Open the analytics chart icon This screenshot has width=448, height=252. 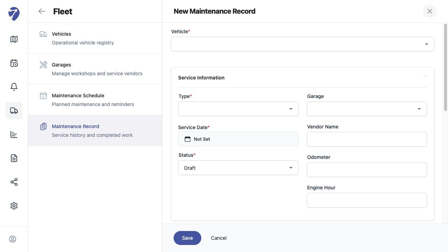14,134
